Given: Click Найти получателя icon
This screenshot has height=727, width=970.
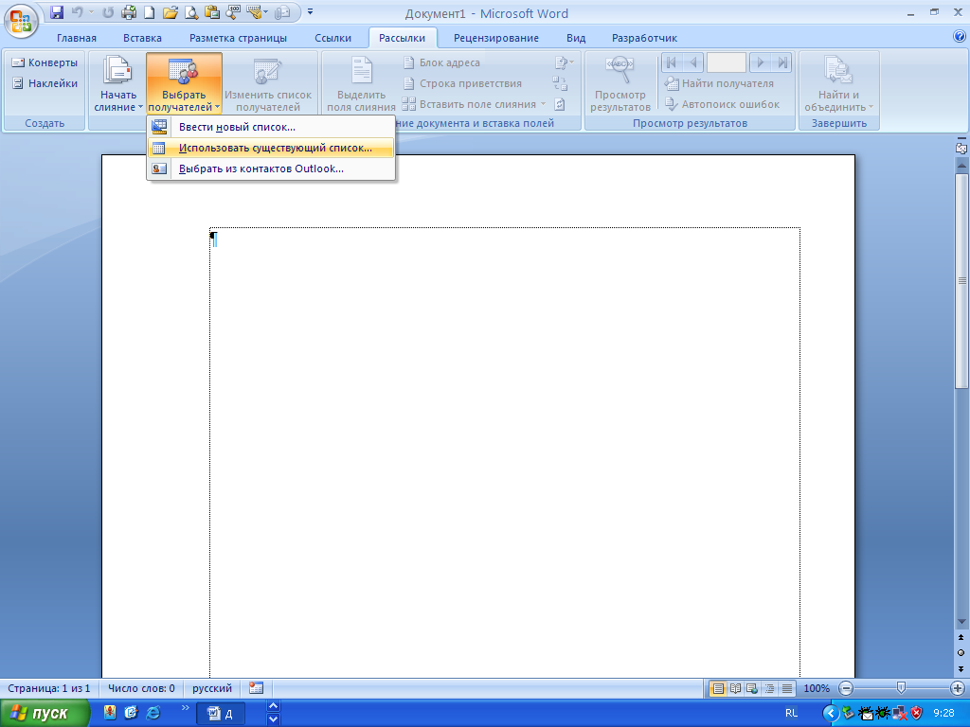Looking at the screenshot, I should [x=672, y=83].
